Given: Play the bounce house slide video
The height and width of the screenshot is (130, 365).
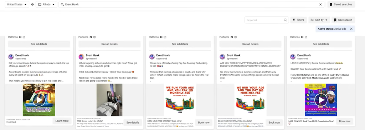Looking at the screenshot, I should [39, 100].
